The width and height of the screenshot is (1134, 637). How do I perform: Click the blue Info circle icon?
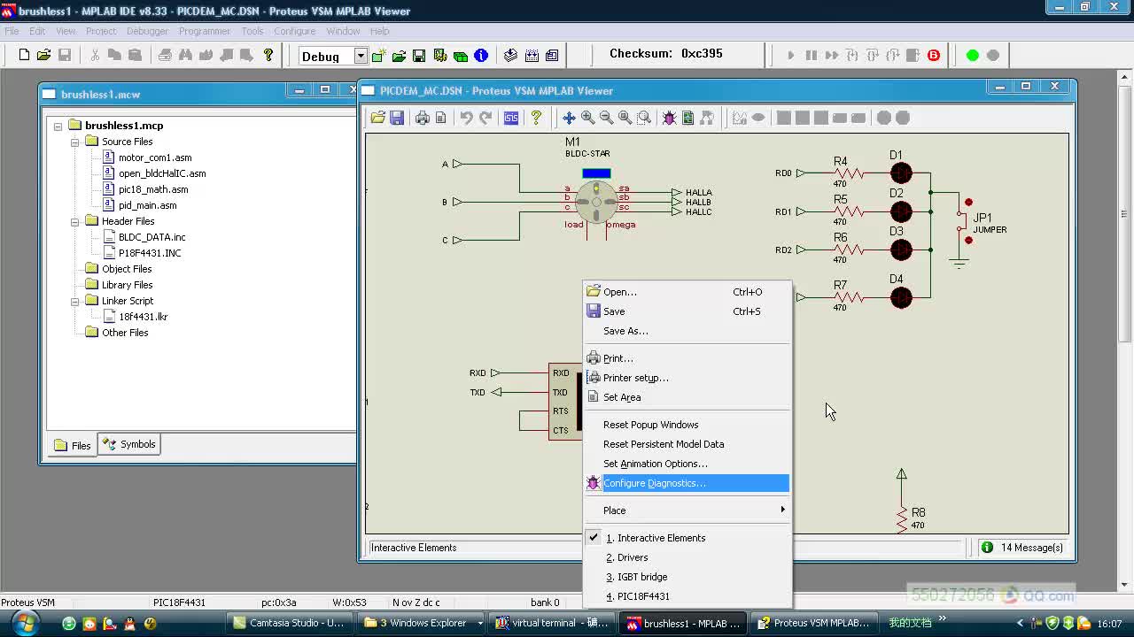click(x=481, y=56)
